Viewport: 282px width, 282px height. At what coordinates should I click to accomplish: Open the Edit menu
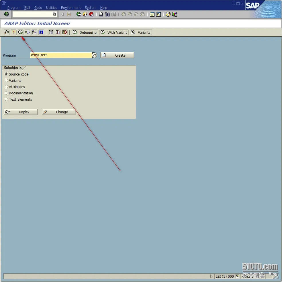(27, 7)
